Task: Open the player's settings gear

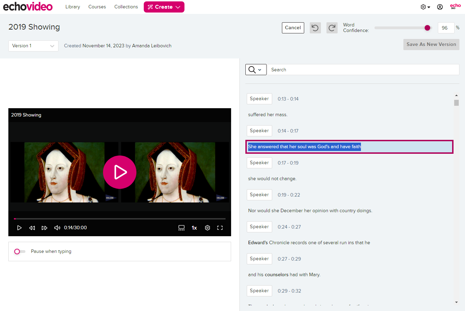Action: [x=207, y=228]
